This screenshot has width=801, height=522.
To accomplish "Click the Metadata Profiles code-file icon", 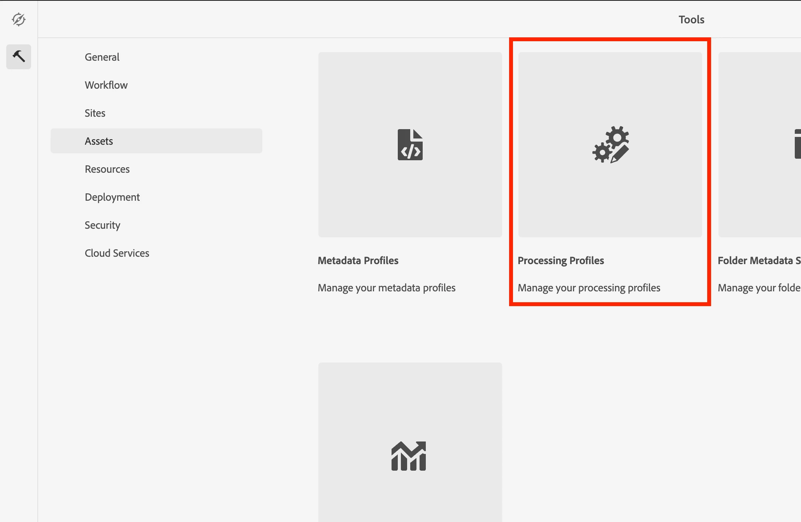I will pyautogui.click(x=410, y=144).
